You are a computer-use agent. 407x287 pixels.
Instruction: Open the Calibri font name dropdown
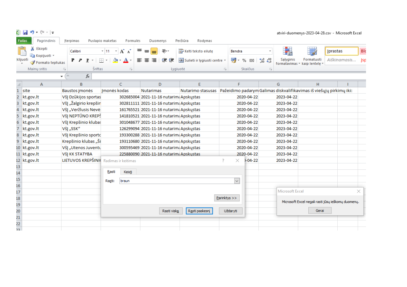pos(102,51)
